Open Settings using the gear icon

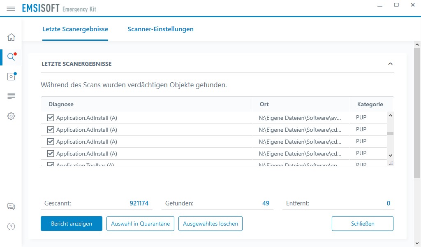(x=11, y=116)
